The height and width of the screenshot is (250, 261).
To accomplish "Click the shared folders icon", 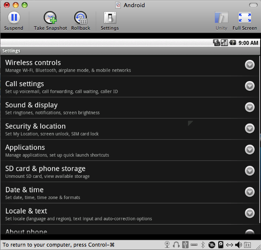I will (x=247, y=245).
